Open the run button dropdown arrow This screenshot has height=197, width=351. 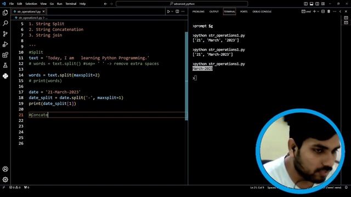pyautogui.click(x=172, y=11)
